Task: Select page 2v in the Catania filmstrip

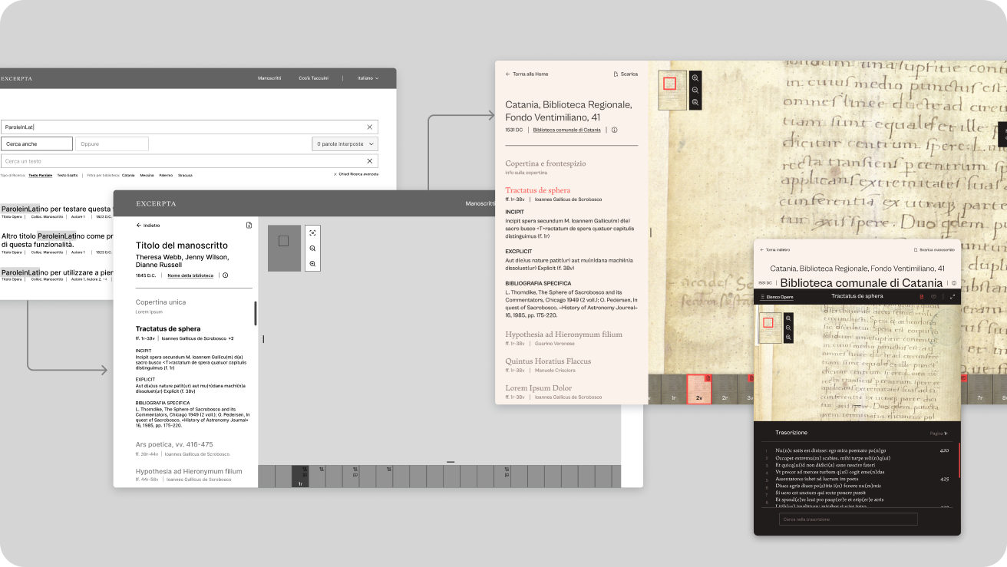Action: (699, 389)
